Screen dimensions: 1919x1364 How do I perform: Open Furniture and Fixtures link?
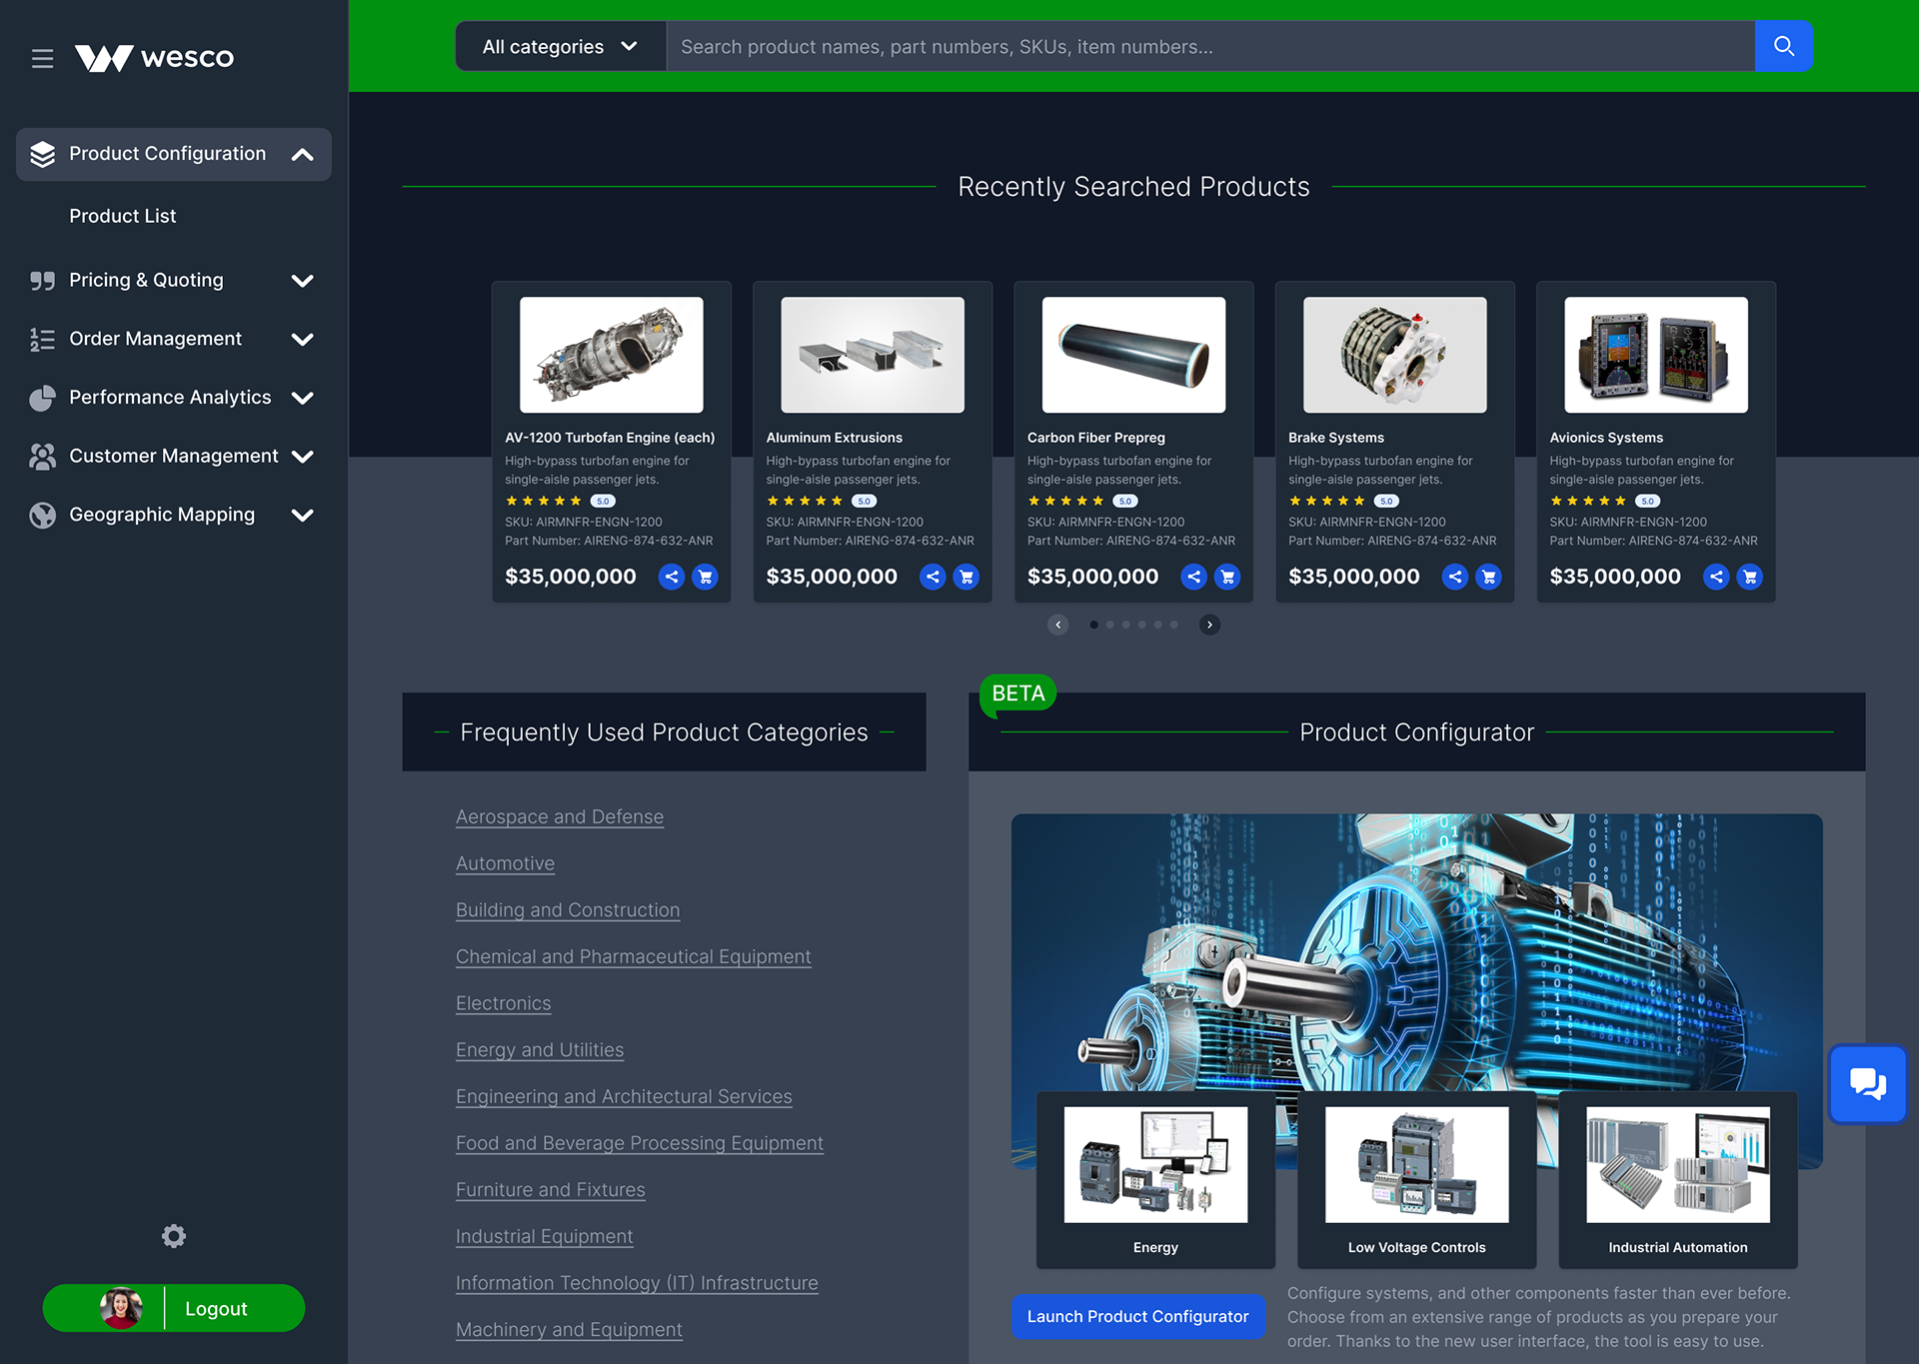[x=550, y=1190]
